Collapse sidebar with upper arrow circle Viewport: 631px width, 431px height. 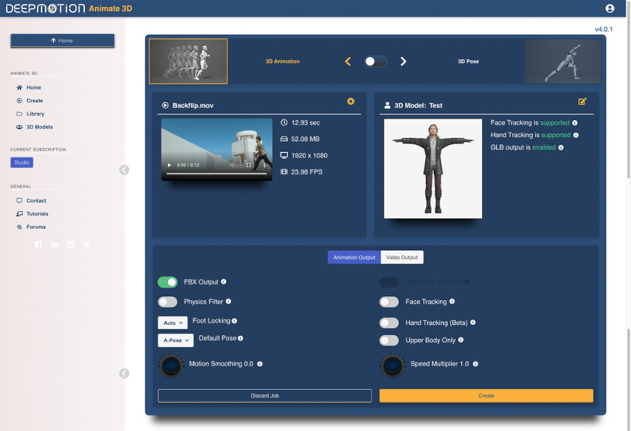click(125, 170)
